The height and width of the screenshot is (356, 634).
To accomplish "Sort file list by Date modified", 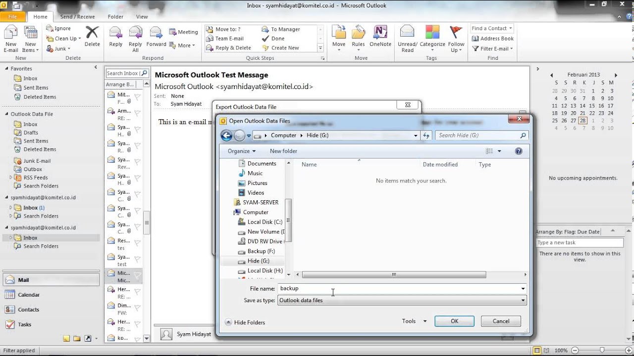I will tap(440, 165).
